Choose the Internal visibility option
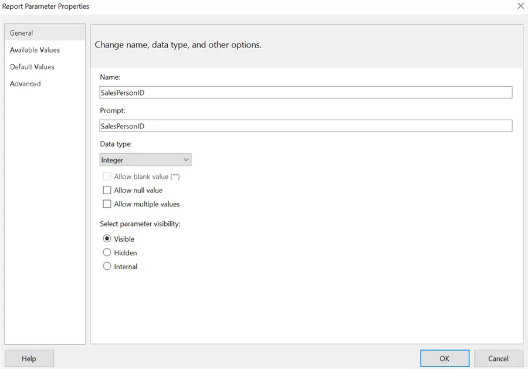 coord(107,266)
